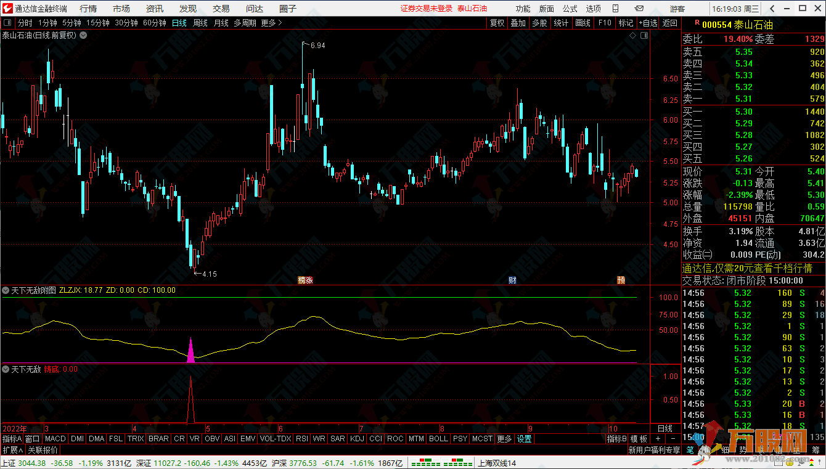Switch to 月线 period

pyautogui.click(x=221, y=23)
